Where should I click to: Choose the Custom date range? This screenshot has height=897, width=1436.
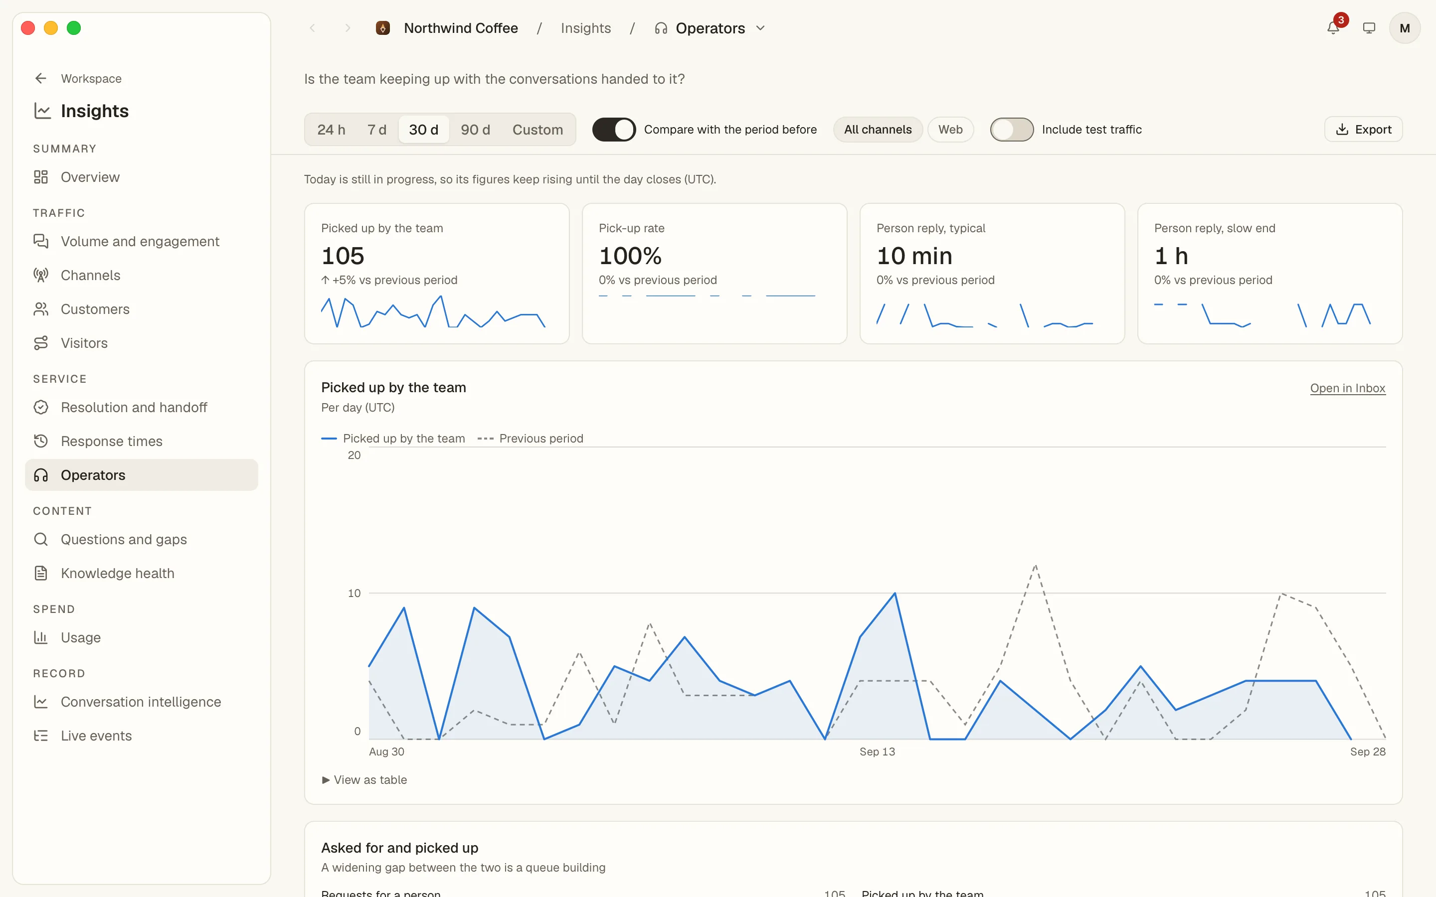click(x=538, y=130)
